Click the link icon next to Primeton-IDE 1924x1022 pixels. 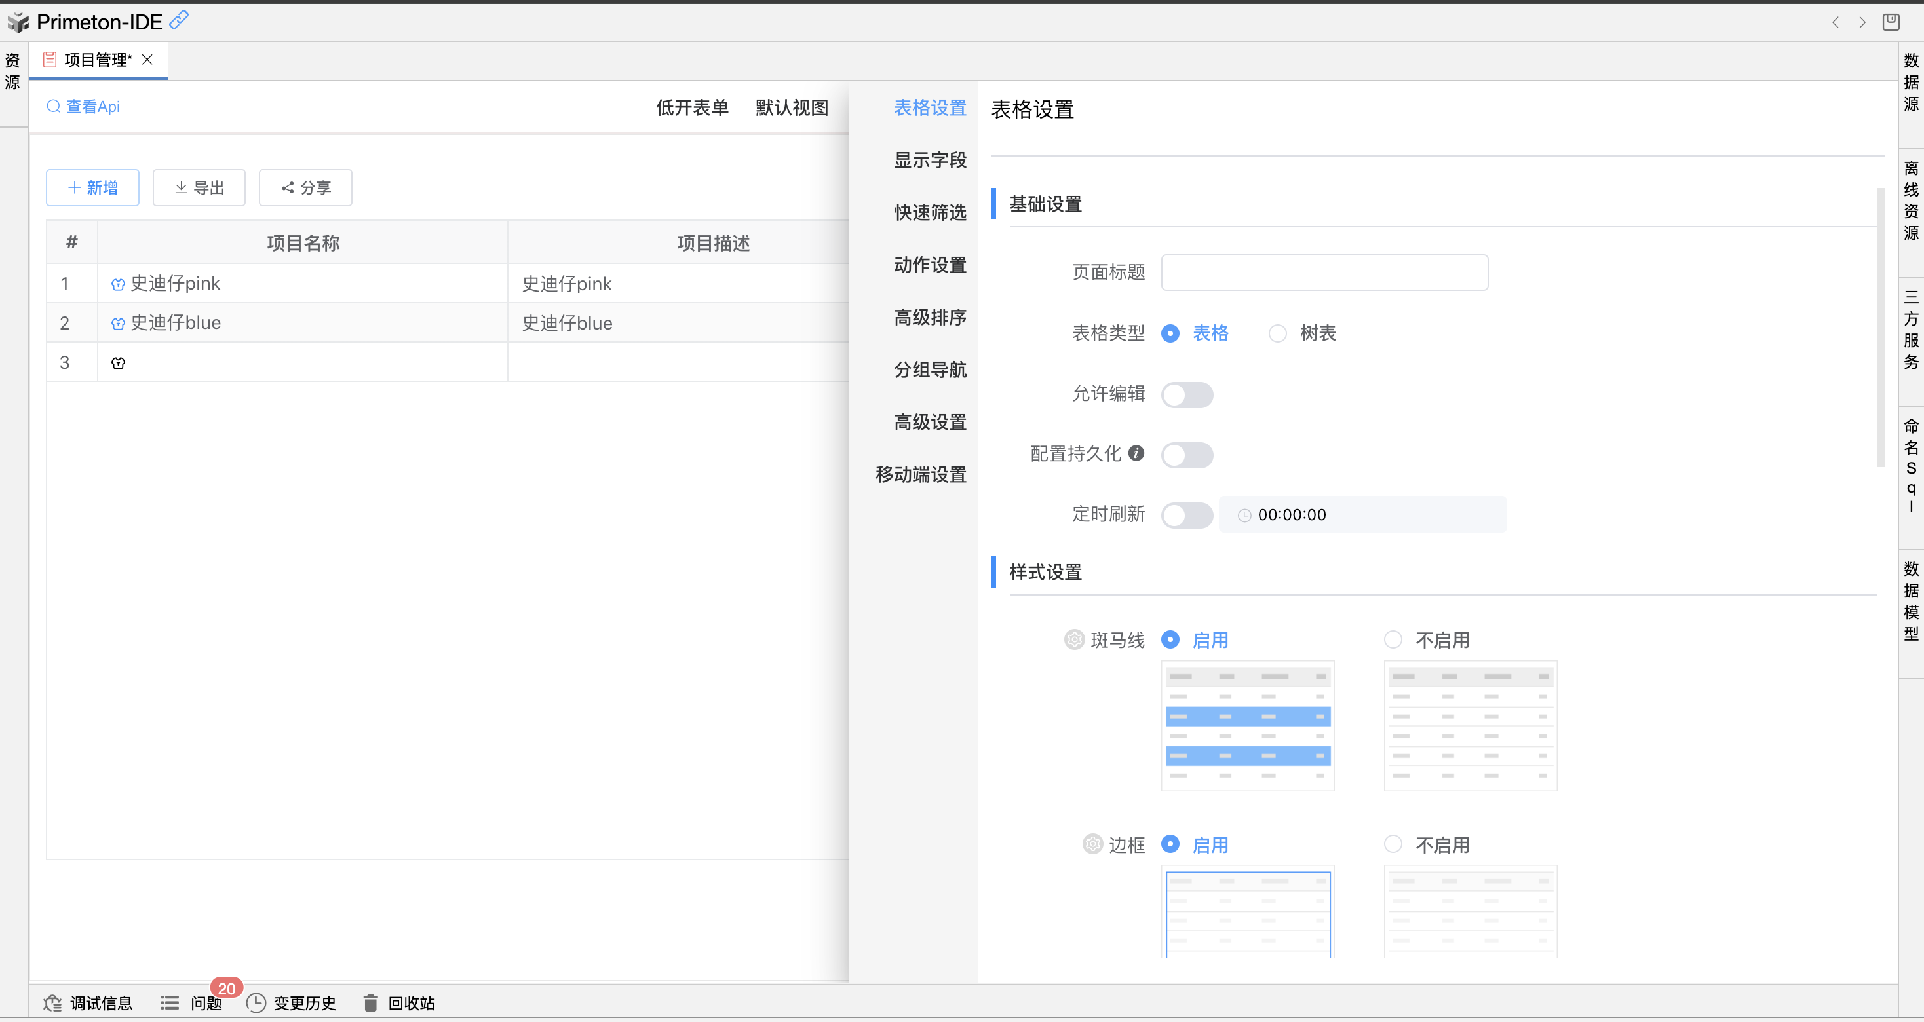click(x=180, y=20)
